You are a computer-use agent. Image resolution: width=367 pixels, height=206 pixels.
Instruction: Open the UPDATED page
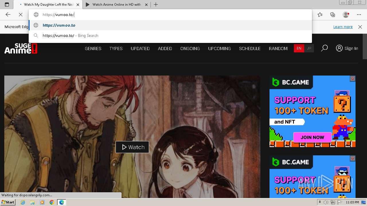pyautogui.click(x=140, y=48)
